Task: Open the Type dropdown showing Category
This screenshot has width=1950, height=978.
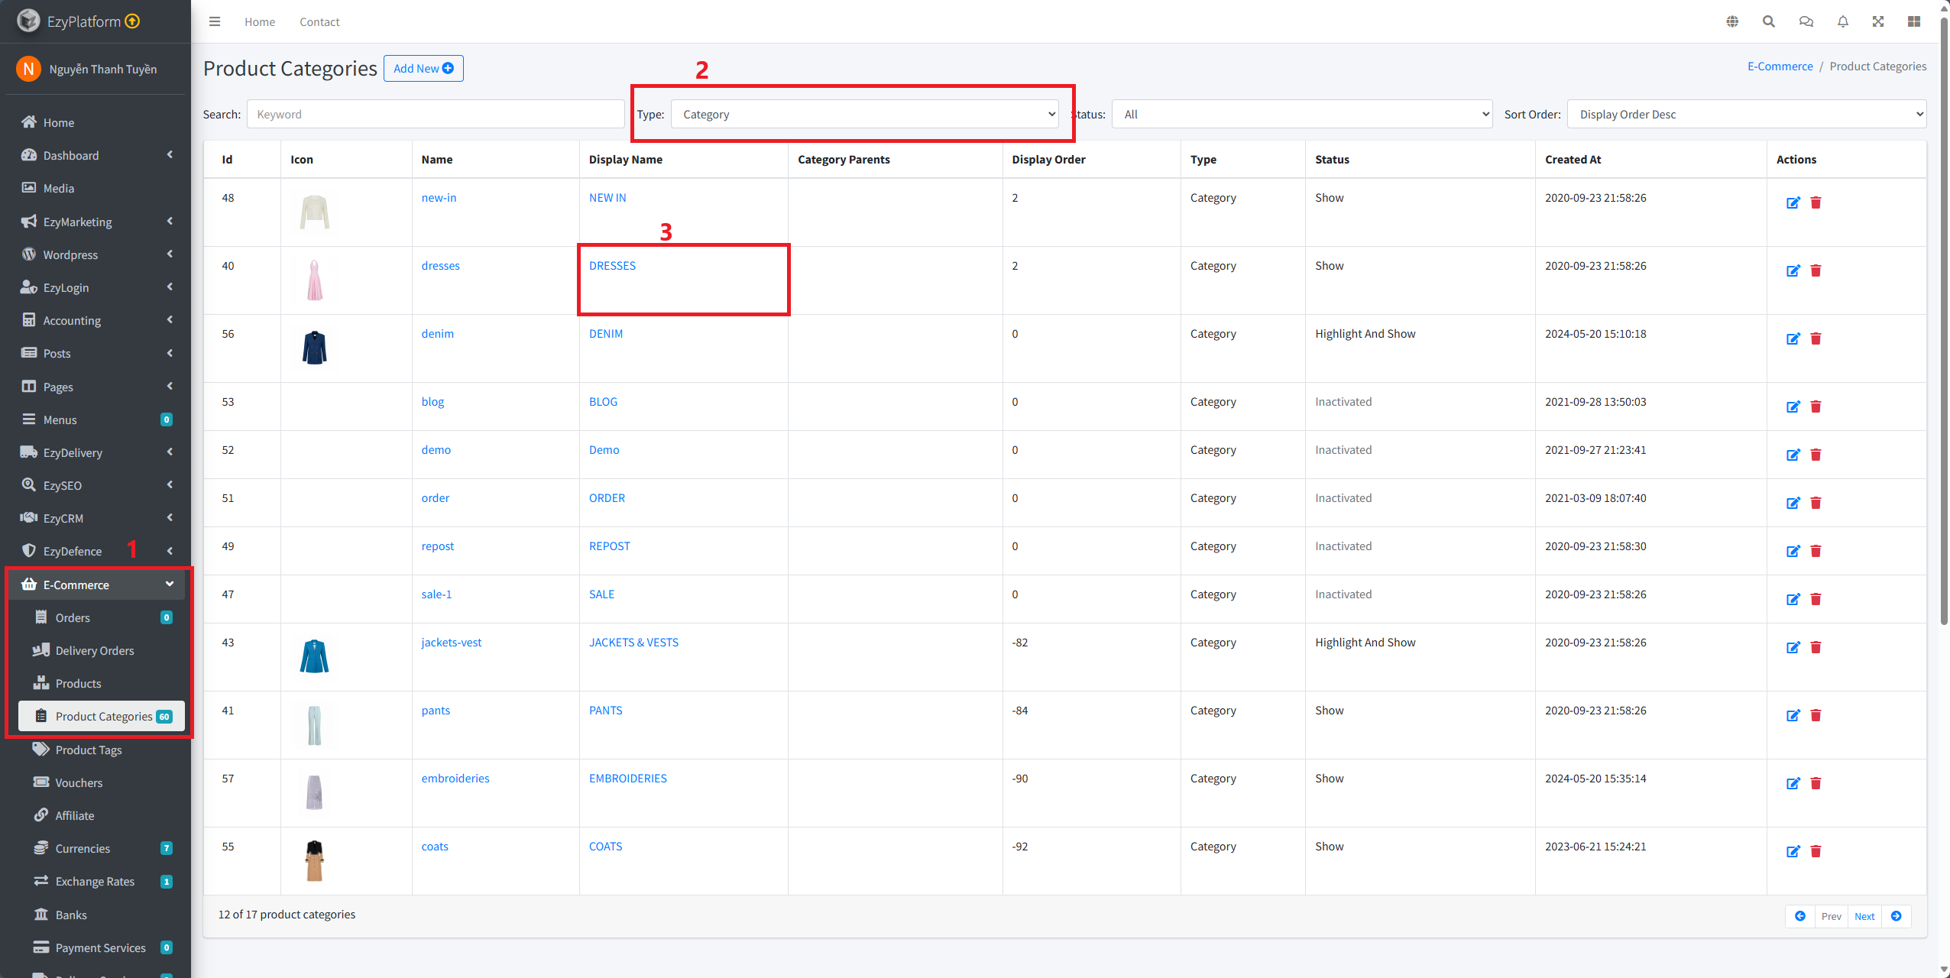Action: pos(864,115)
